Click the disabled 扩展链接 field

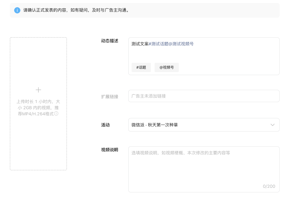pyautogui.click(x=204, y=96)
